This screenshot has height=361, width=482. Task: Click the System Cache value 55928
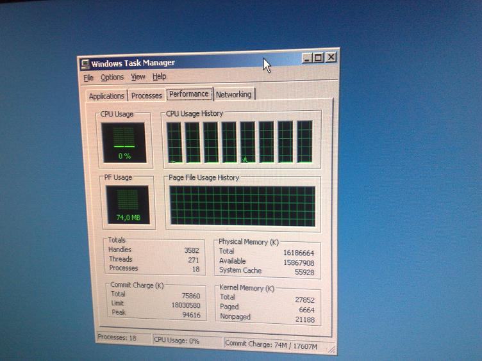pos(304,272)
